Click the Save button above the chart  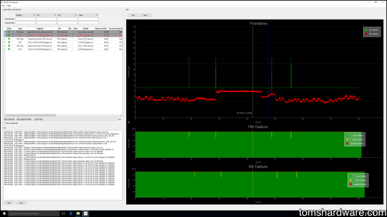click(x=145, y=15)
